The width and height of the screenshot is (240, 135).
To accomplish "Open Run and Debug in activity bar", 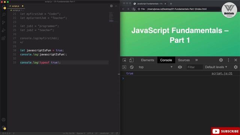I will pyautogui.click(x=4, y=30).
